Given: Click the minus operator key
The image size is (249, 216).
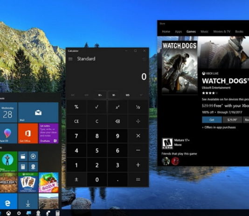Looking at the screenshot, I should pyautogui.click(x=138, y=151).
